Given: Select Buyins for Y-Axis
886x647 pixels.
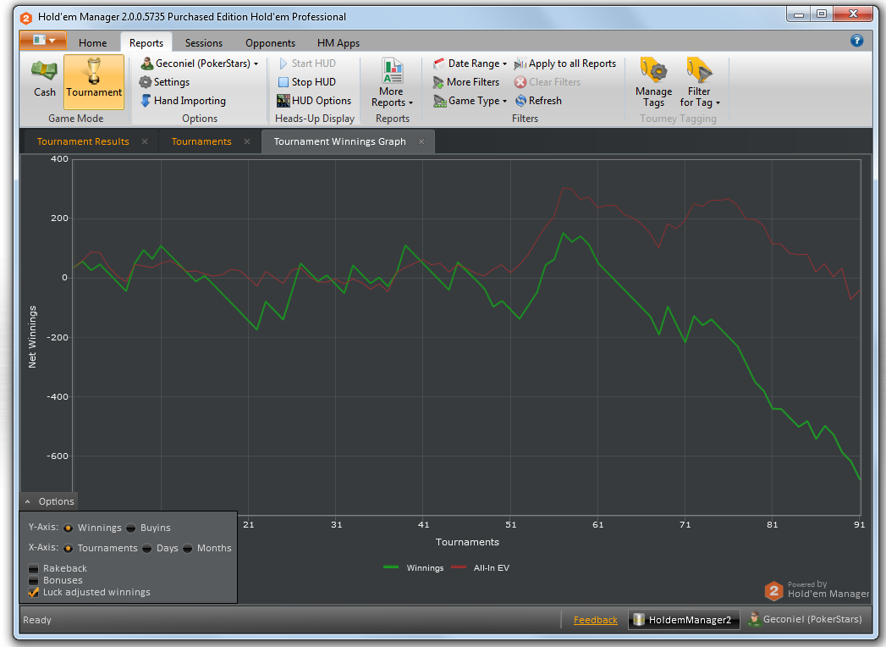Looking at the screenshot, I should (x=131, y=528).
